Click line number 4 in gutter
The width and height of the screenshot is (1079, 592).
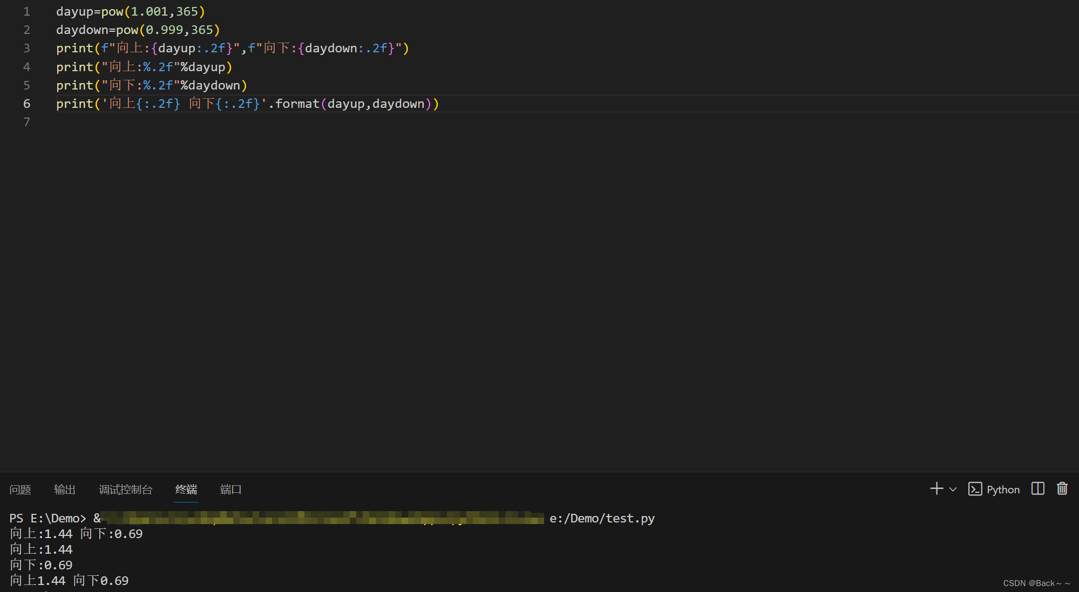(27, 67)
